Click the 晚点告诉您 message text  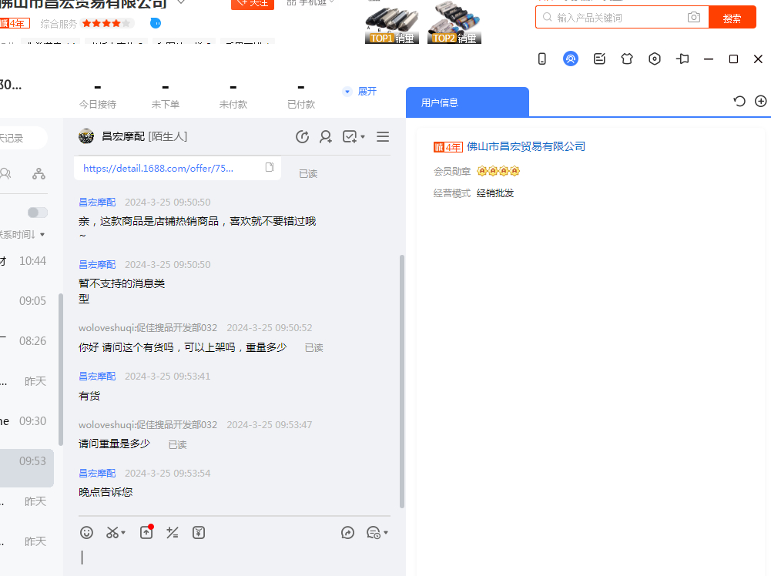(106, 493)
